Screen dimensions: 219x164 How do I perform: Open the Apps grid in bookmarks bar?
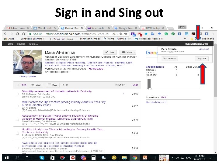click(x=9, y=39)
